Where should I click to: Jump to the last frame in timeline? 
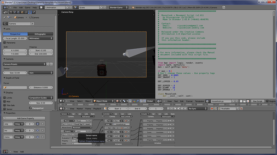(x=185, y=109)
